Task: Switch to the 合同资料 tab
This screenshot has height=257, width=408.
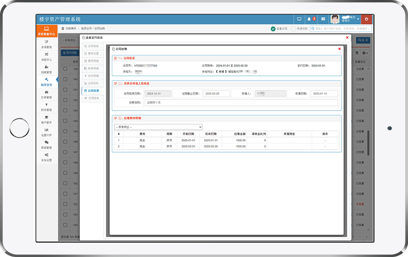Action: tap(93, 83)
